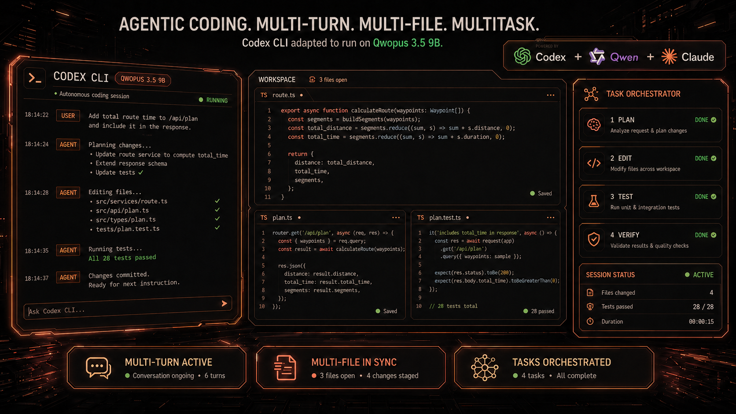Click the chat bubbles Multi-Turn icon

[x=99, y=368]
